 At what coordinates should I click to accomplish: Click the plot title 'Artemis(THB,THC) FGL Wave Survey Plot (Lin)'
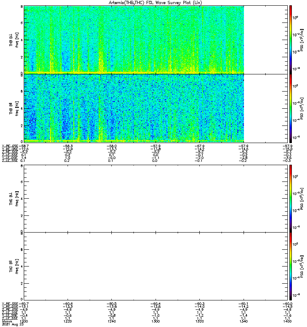pos(156,3)
